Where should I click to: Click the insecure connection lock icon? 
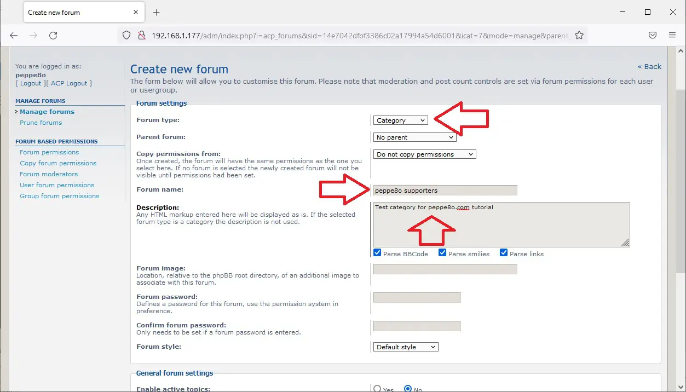click(x=141, y=35)
